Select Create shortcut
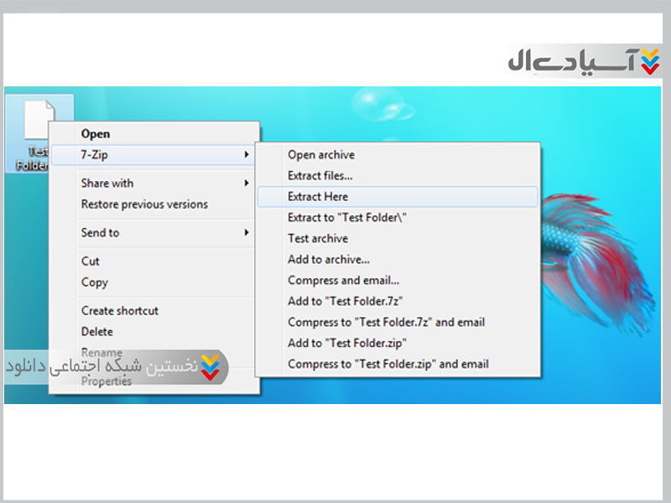671x503 pixels. coord(120,311)
